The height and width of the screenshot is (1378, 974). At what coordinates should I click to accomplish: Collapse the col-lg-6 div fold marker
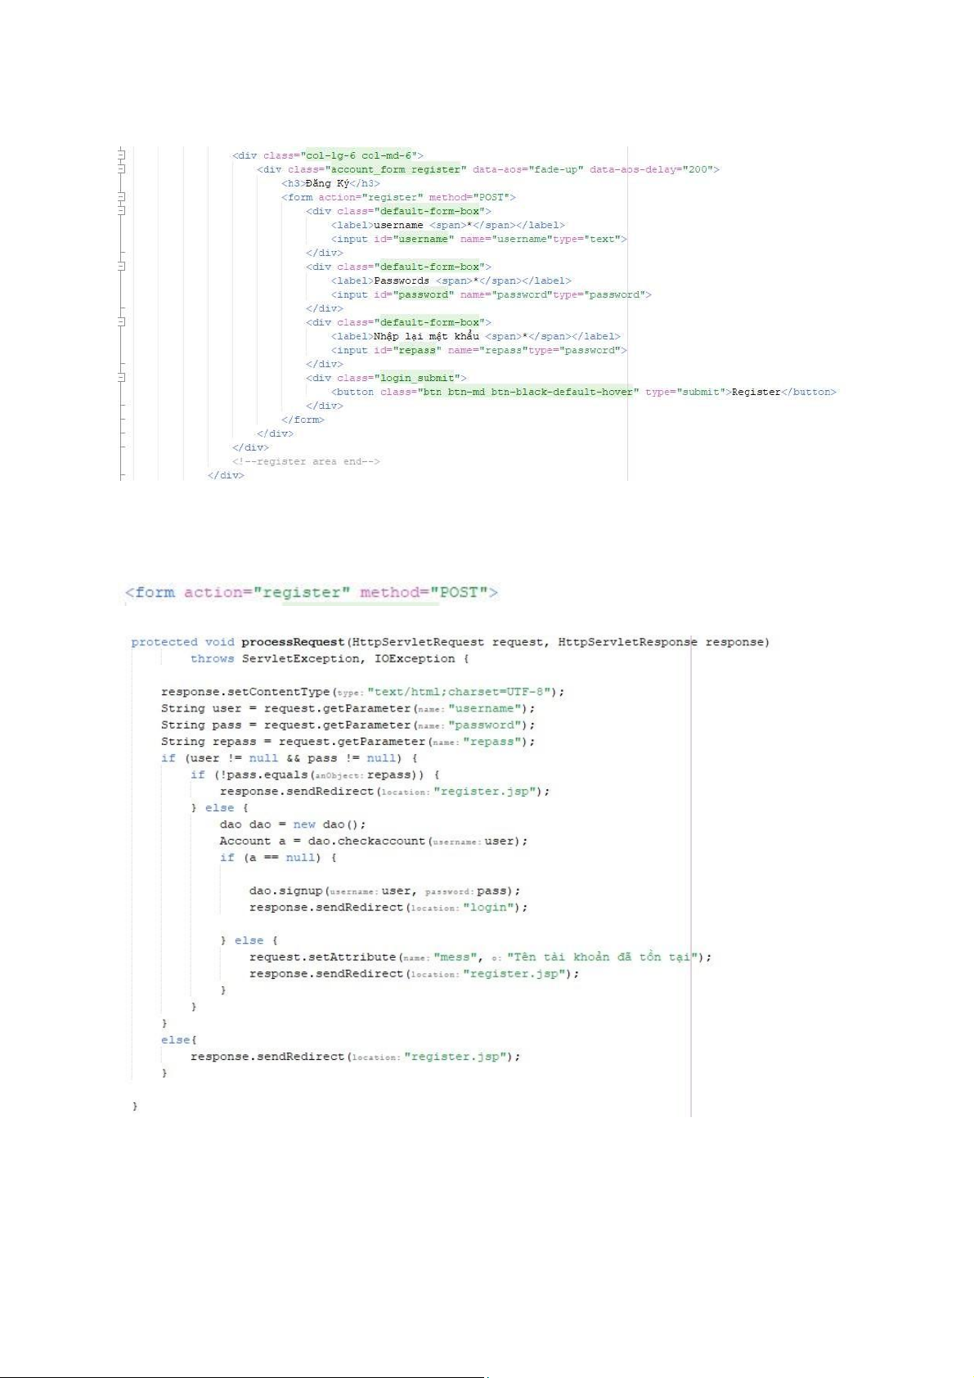click(x=121, y=155)
